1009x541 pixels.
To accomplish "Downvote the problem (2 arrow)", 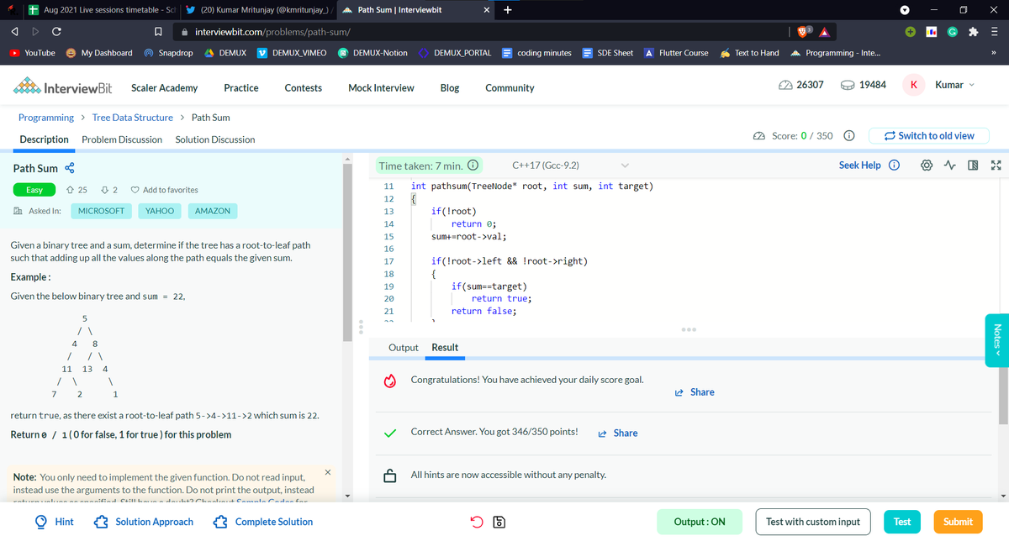I will coord(103,190).
